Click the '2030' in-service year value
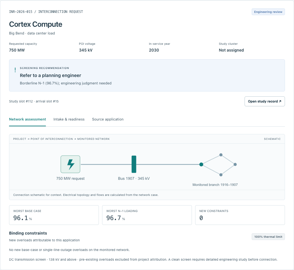The height and width of the screenshot is (270, 294). point(154,50)
